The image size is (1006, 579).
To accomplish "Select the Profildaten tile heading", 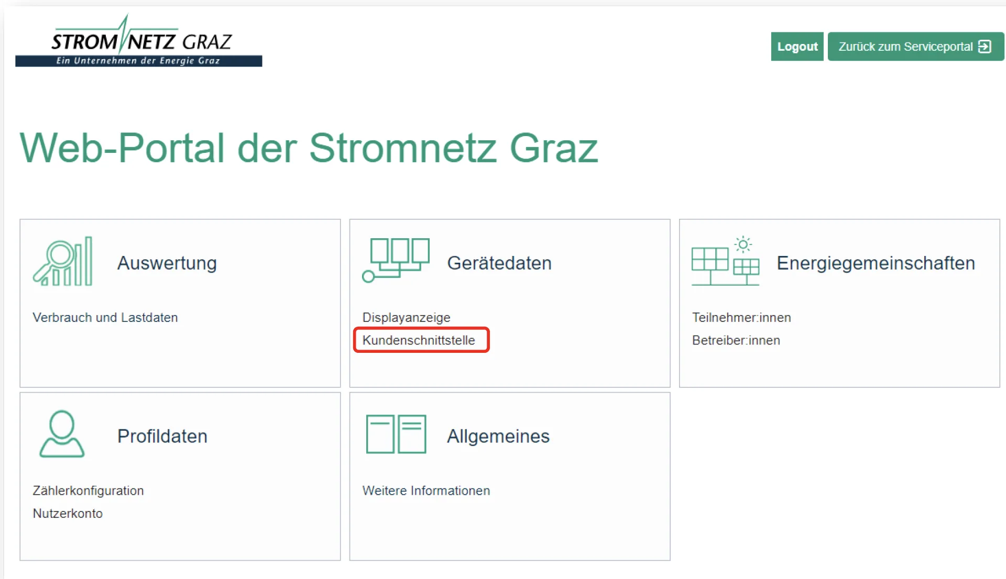I will click(x=162, y=436).
